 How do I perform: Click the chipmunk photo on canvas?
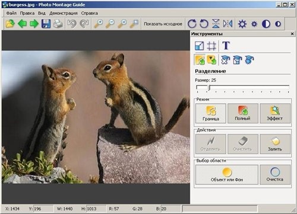(96, 117)
